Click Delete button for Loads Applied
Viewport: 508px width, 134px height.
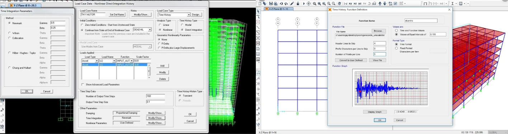pyautogui.click(x=162, y=79)
